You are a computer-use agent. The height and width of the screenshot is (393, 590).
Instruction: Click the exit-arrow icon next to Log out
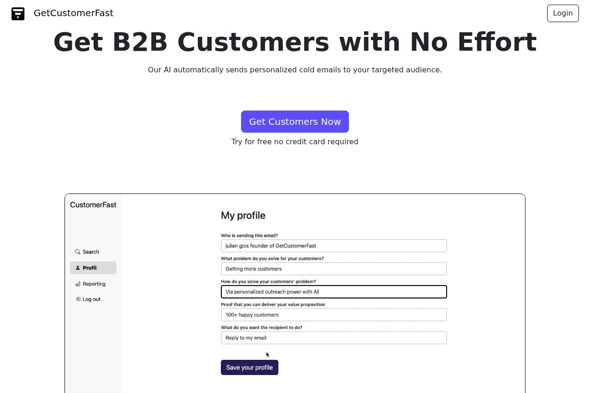[x=78, y=299]
